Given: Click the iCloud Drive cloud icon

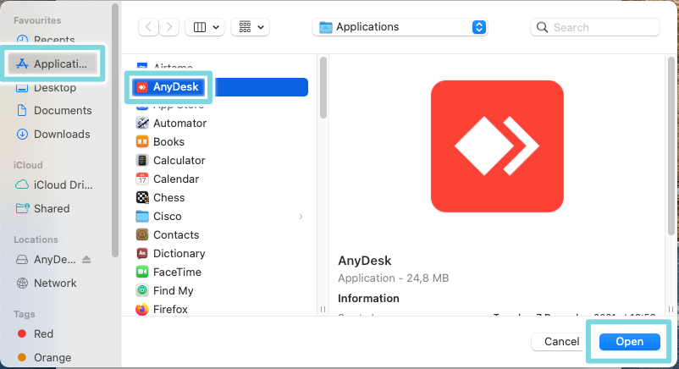Looking at the screenshot, I should point(22,185).
